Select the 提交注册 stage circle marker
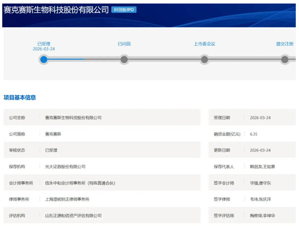Image resolution: width=299 pixels, height=226 pixels. pyautogui.click(x=285, y=59)
